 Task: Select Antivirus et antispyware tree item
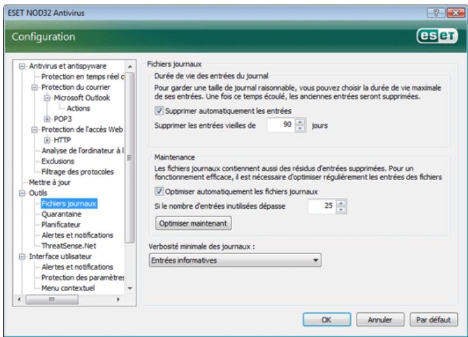pyautogui.click(x=68, y=66)
